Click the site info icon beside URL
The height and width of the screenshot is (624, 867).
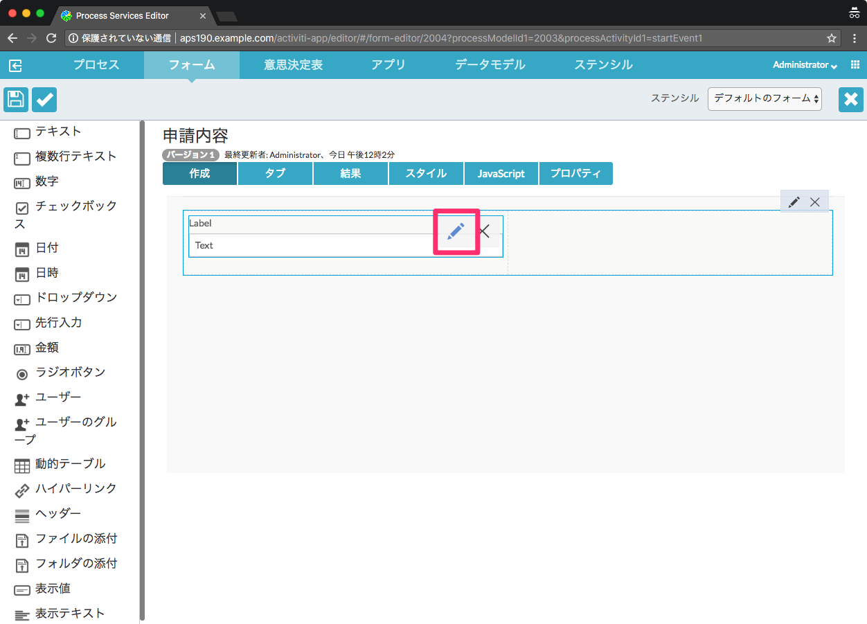[x=73, y=38]
